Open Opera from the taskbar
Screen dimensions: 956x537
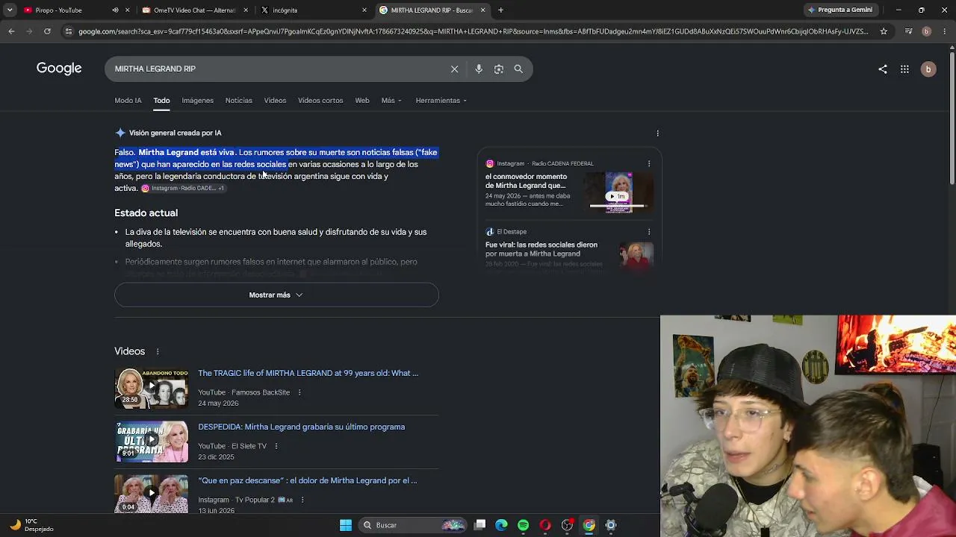(545, 525)
